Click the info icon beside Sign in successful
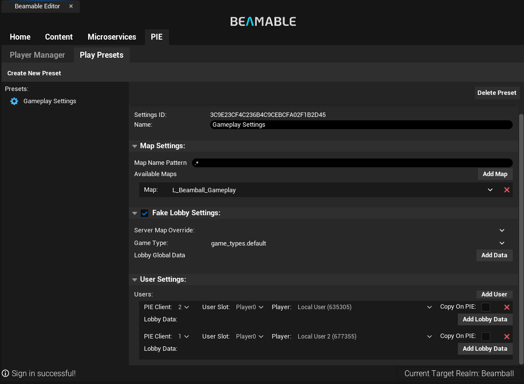524x384 pixels. [x=6, y=374]
